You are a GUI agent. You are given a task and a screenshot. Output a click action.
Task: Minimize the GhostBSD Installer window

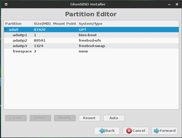click(169, 4)
